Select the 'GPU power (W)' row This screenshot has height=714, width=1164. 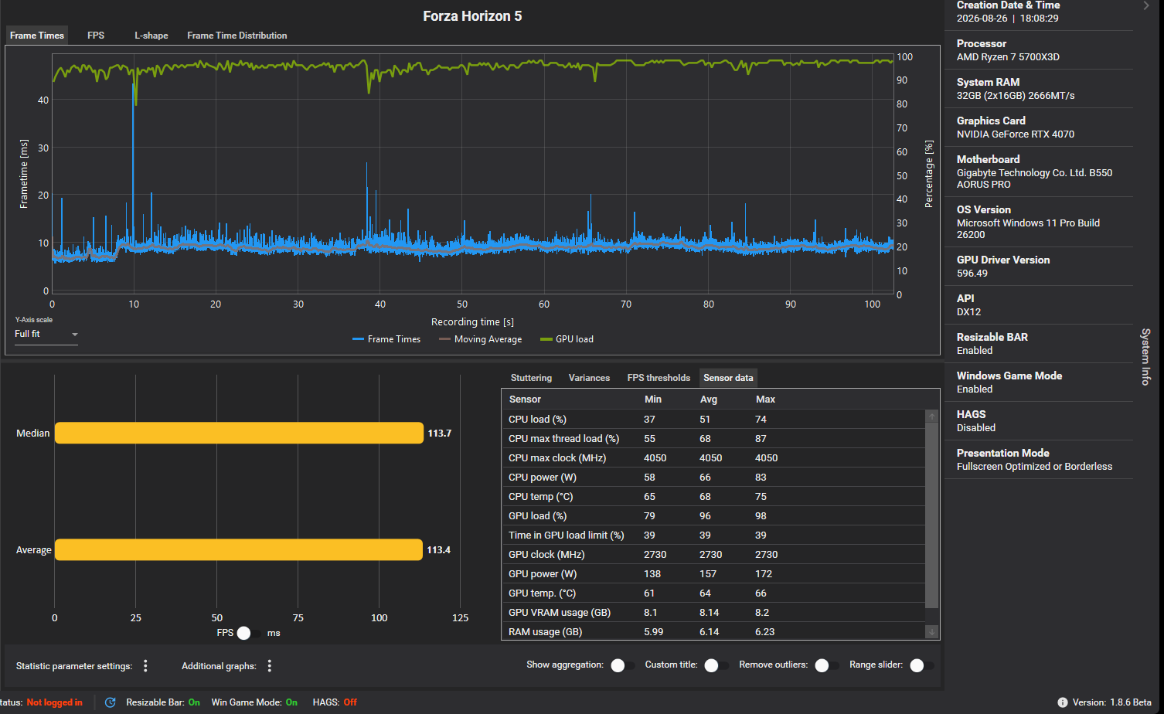[713, 574]
